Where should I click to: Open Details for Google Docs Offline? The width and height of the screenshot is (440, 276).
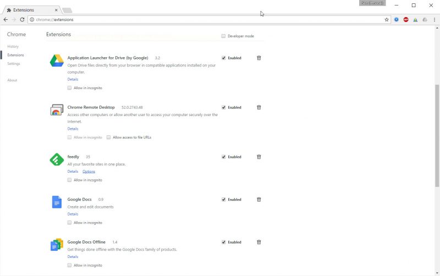[x=73, y=257]
